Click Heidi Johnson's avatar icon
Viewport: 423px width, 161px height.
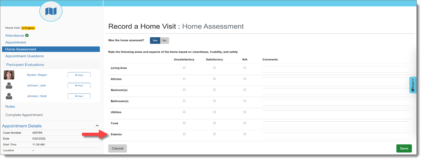(x=9, y=96)
